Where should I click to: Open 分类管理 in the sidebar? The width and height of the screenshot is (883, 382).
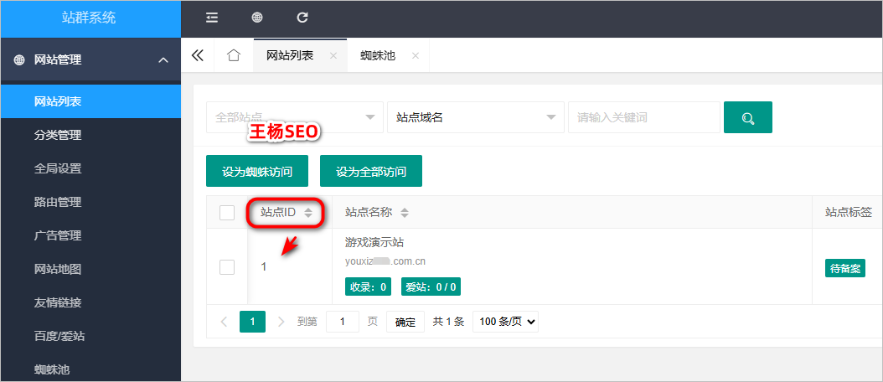click(x=90, y=135)
